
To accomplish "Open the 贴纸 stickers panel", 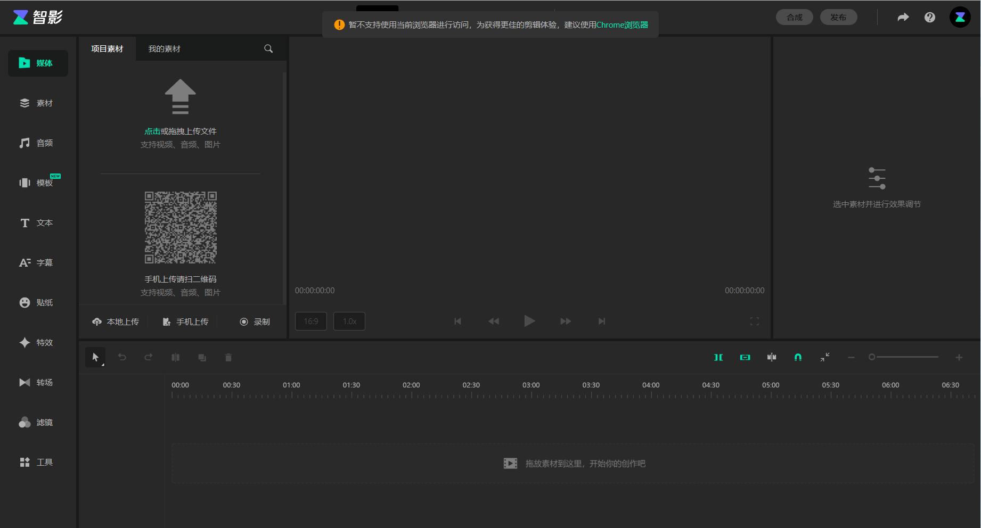I will tap(37, 302).
